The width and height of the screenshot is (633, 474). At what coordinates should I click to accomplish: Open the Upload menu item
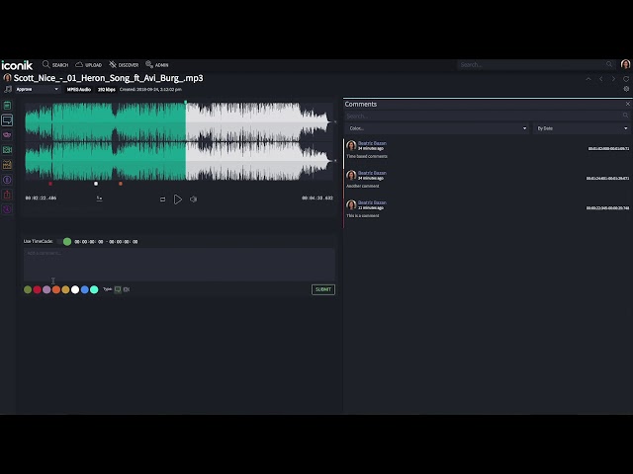[x=88, y=64]
